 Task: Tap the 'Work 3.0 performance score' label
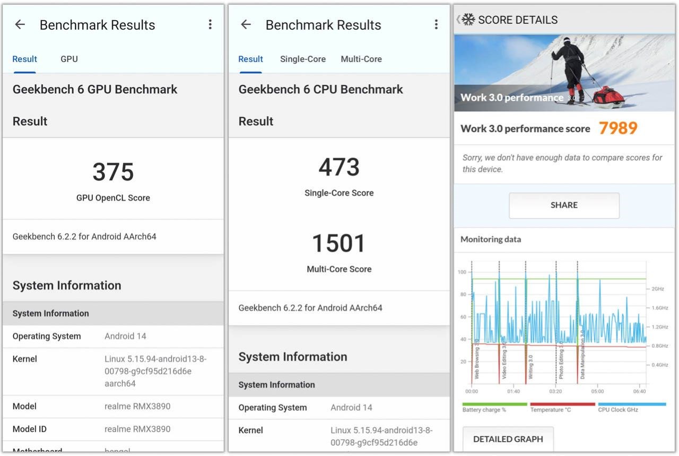point(525,128)
